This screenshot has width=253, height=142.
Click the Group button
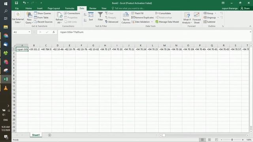[208, 13]
